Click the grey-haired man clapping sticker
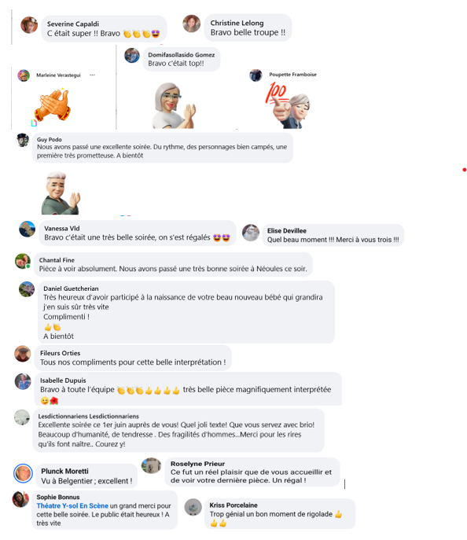 coord(61,193)
